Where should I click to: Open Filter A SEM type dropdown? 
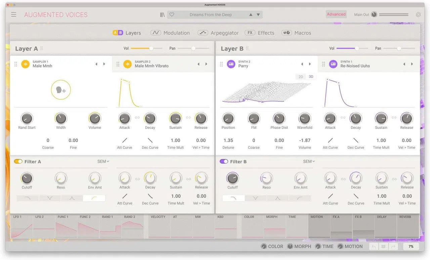tap(103, 162)
